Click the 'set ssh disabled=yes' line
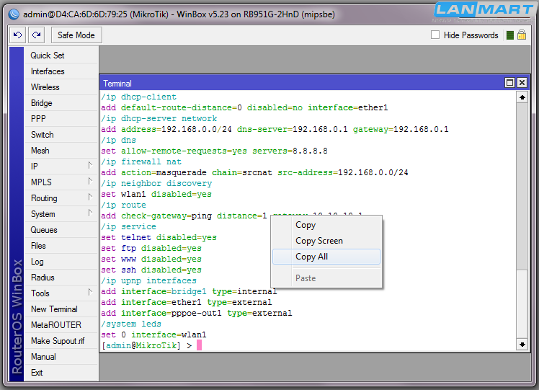Image resolution: width=539 pixels, height=390 pixels. [x=151, y=270]
